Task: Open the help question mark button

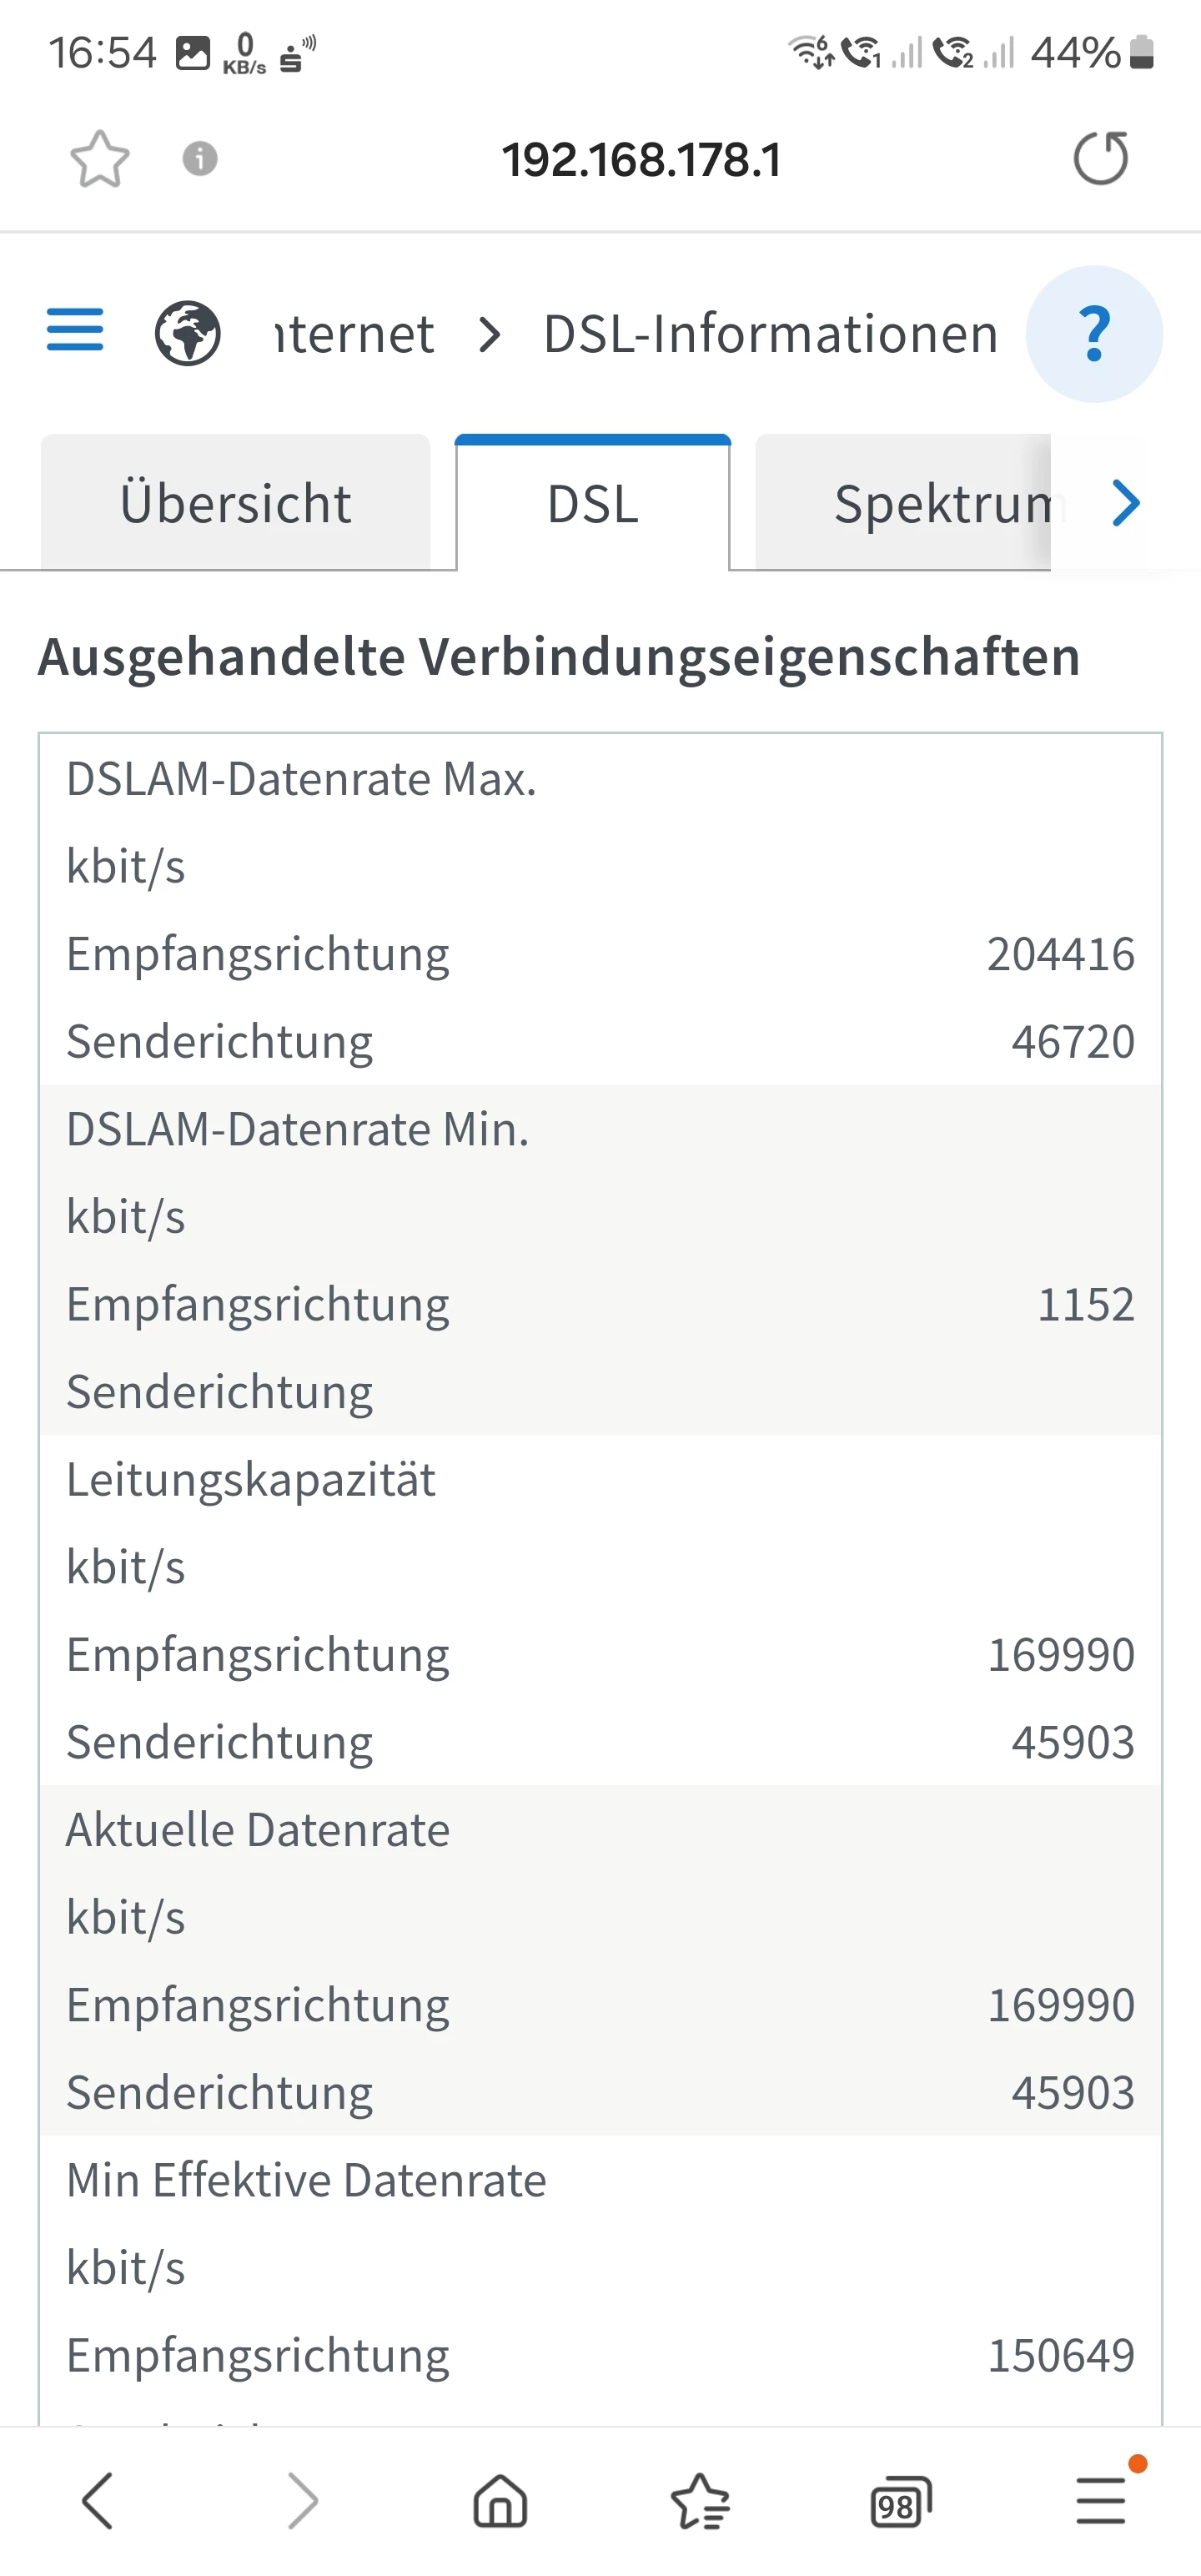Action: 1094,334
